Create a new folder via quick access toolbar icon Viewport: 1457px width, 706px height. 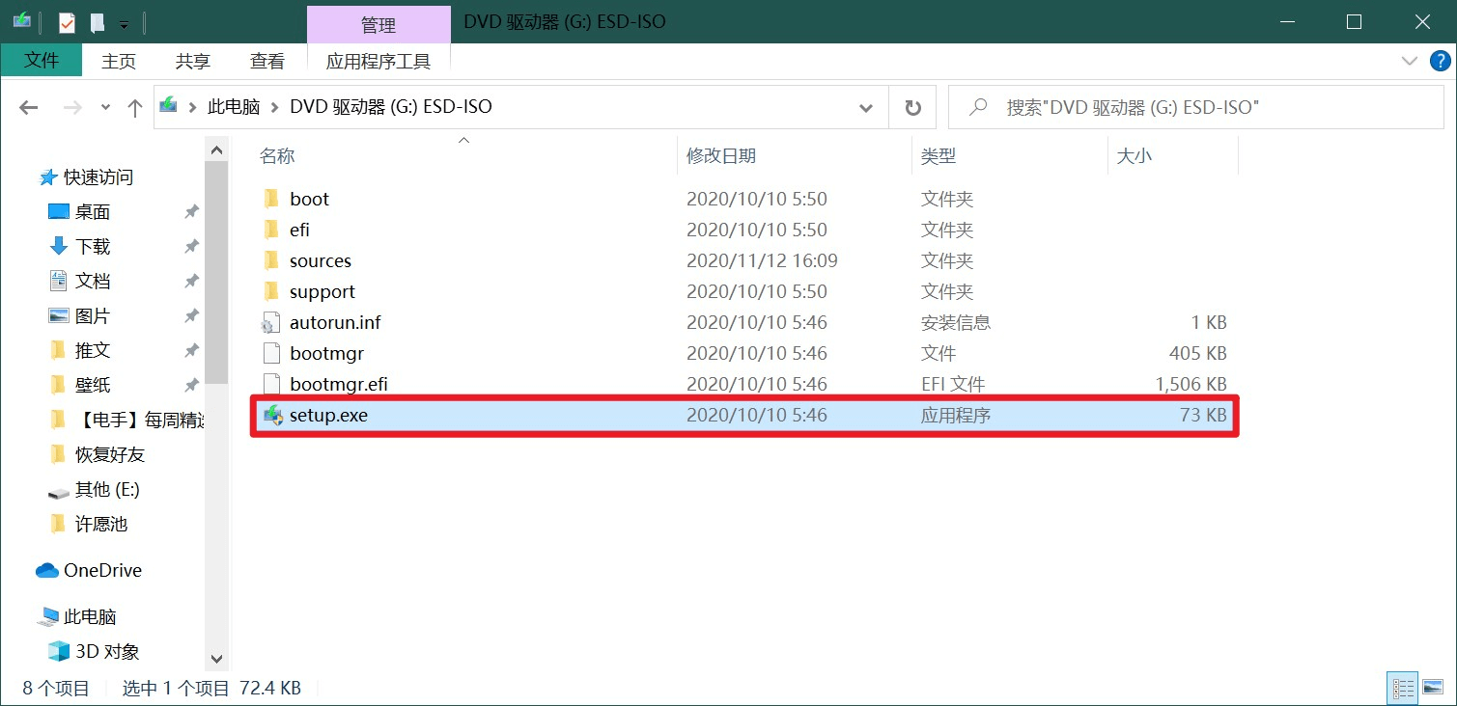coord(97,22)
